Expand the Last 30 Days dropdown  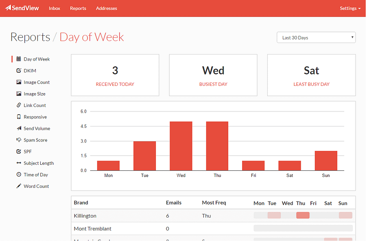pos(316,37)
